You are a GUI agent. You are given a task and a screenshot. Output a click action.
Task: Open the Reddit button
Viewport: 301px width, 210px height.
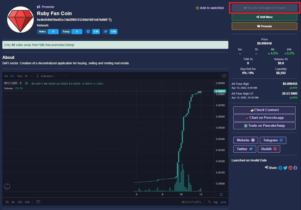click(x=269, y=149)
